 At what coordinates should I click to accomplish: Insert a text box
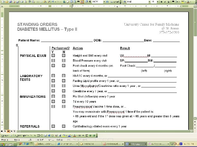click(45, 135)
